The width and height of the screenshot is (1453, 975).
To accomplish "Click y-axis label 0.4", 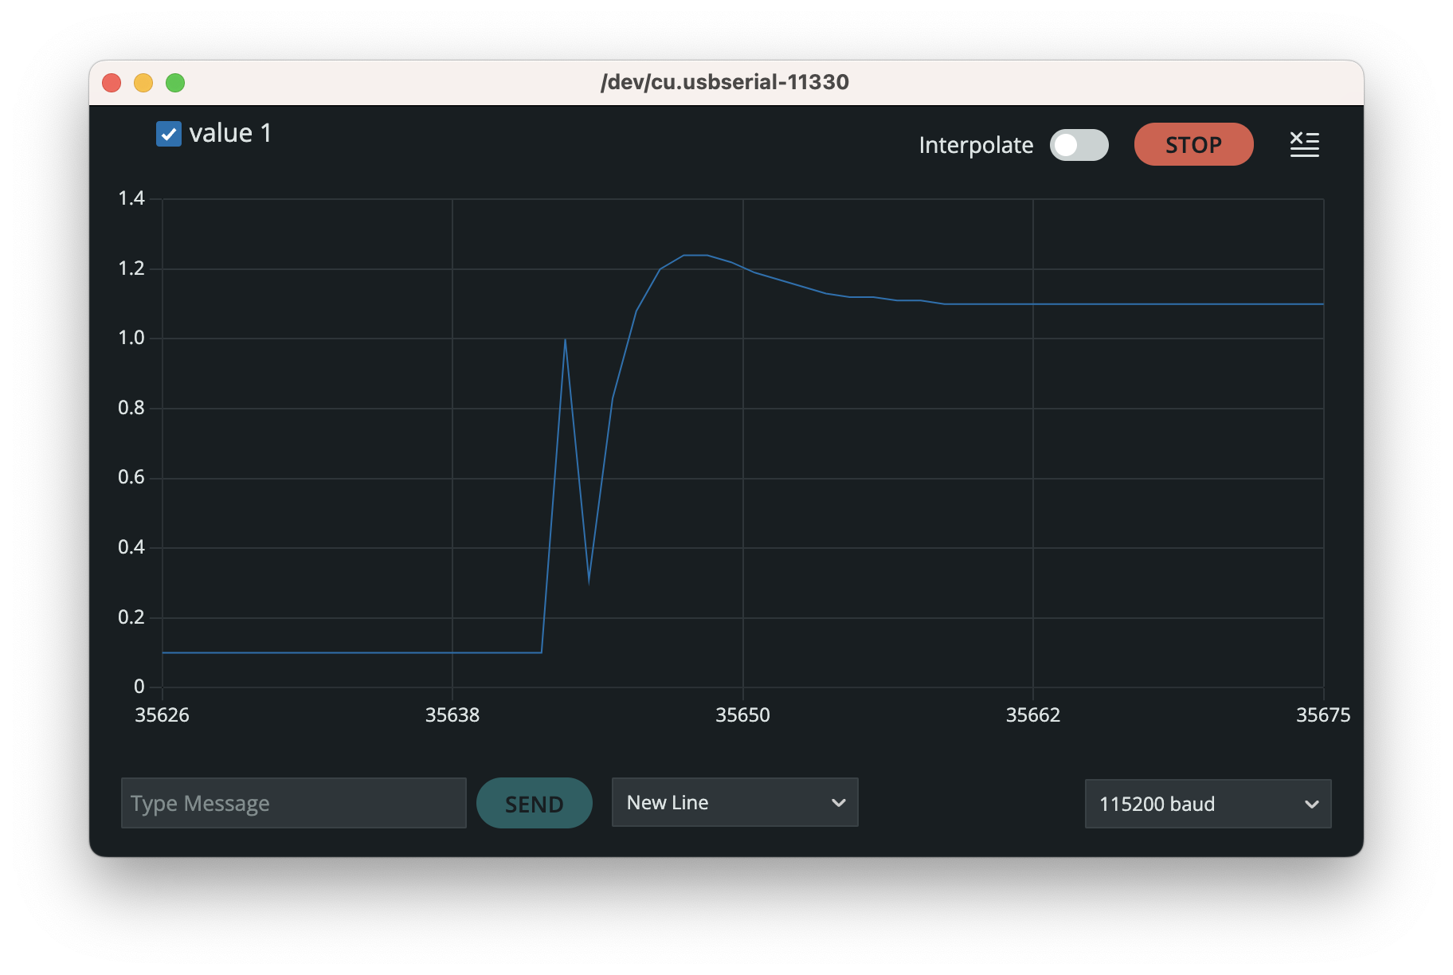I will tap(131, 547).
